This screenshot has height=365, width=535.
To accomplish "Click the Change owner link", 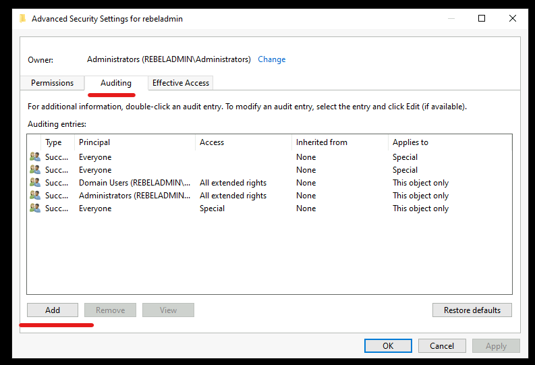I will 272,59.
